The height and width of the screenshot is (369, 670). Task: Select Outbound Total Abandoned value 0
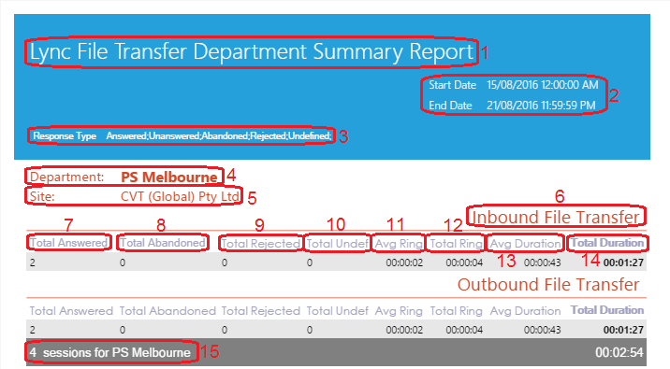coord(123,330)
